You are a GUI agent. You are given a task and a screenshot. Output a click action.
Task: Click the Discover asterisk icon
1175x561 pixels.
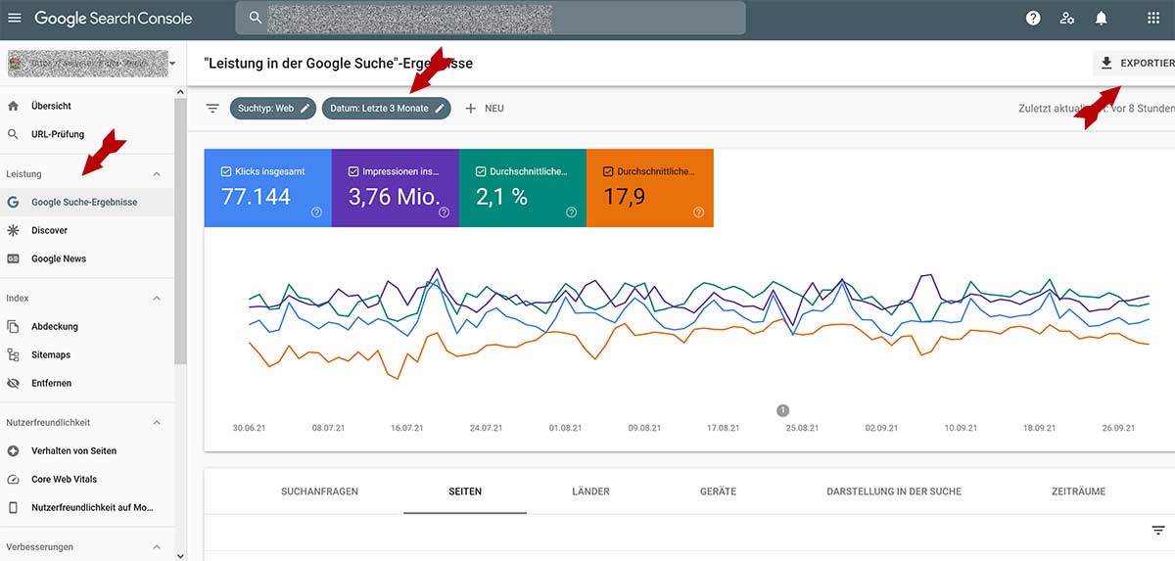(13, 230)
